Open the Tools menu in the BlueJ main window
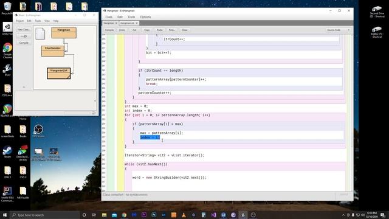The width and height of the screenshot is (389, 219). coord(38,21)
